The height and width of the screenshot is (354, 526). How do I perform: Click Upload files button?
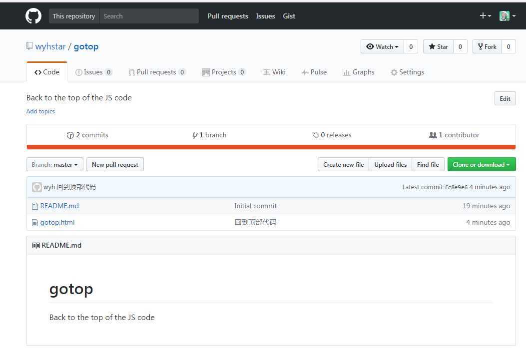click(391, 165)
